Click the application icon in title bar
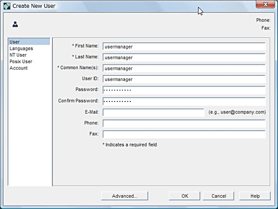278x209 pixels. click(7, 6)
